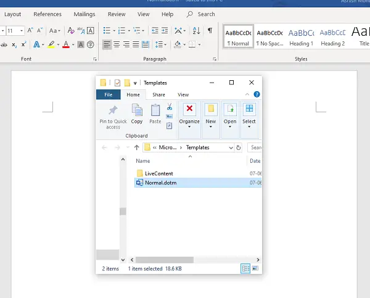Click the Up arrow navigation button
This screenshot has height=298, width=370.
[x=137, y=147]
